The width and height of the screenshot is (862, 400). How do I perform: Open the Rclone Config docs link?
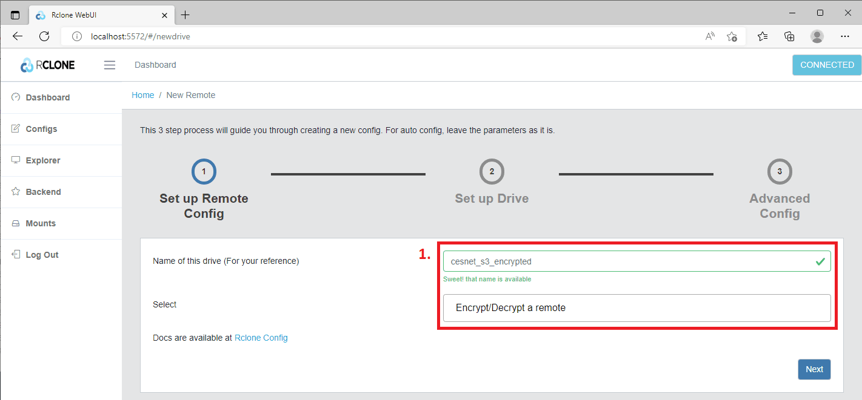261,338
